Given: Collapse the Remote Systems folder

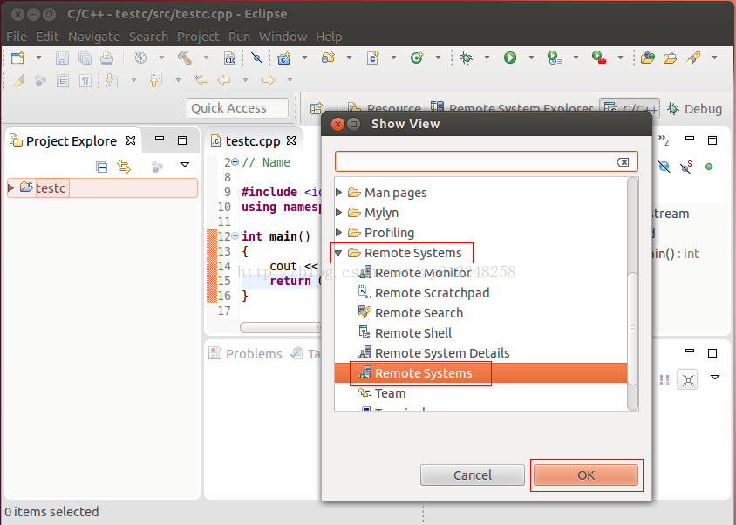Looking at the screenshot, I should [339, 253].
